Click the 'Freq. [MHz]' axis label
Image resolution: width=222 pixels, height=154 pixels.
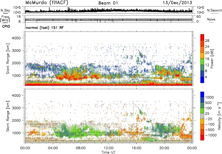pyautogui.click(x=5, y=19)
